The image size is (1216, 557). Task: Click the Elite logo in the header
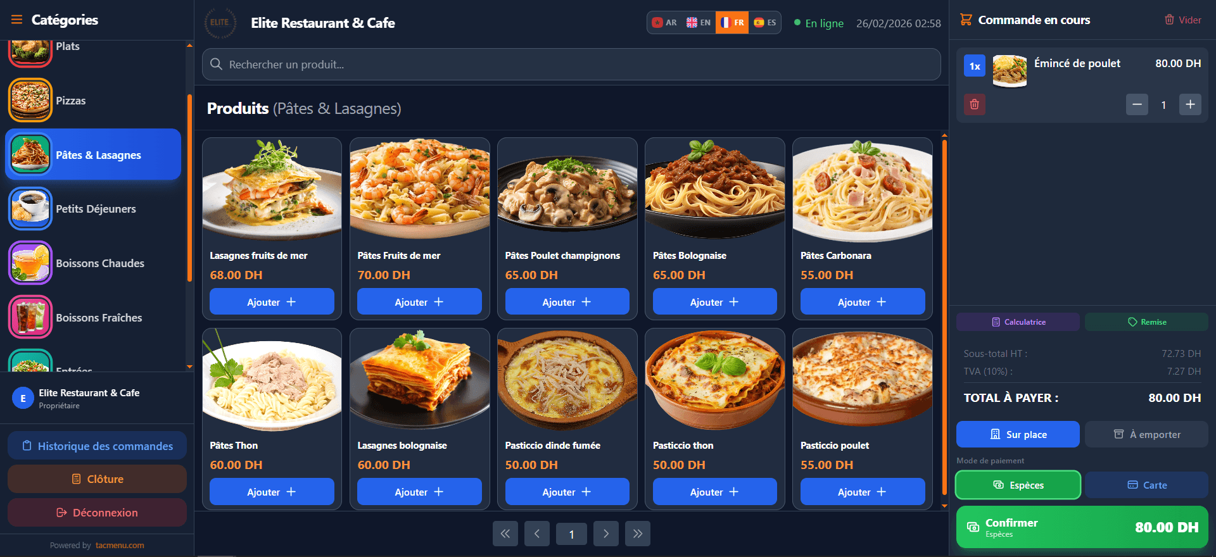pyautogui.click(x=220, y=23)
